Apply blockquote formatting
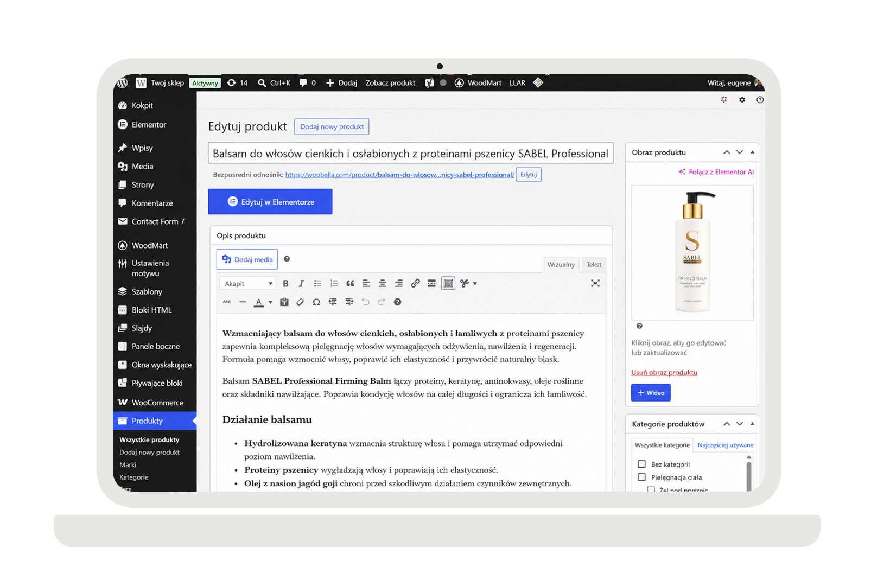The height and width of the screenshot is (586, 890). (x=350, y=283)
